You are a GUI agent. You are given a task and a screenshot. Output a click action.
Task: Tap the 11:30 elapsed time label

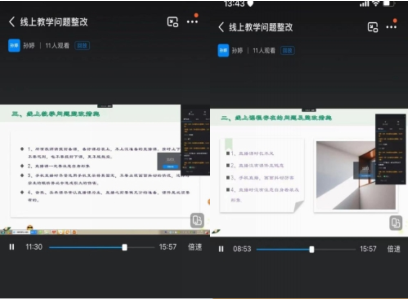coord(34,247)
